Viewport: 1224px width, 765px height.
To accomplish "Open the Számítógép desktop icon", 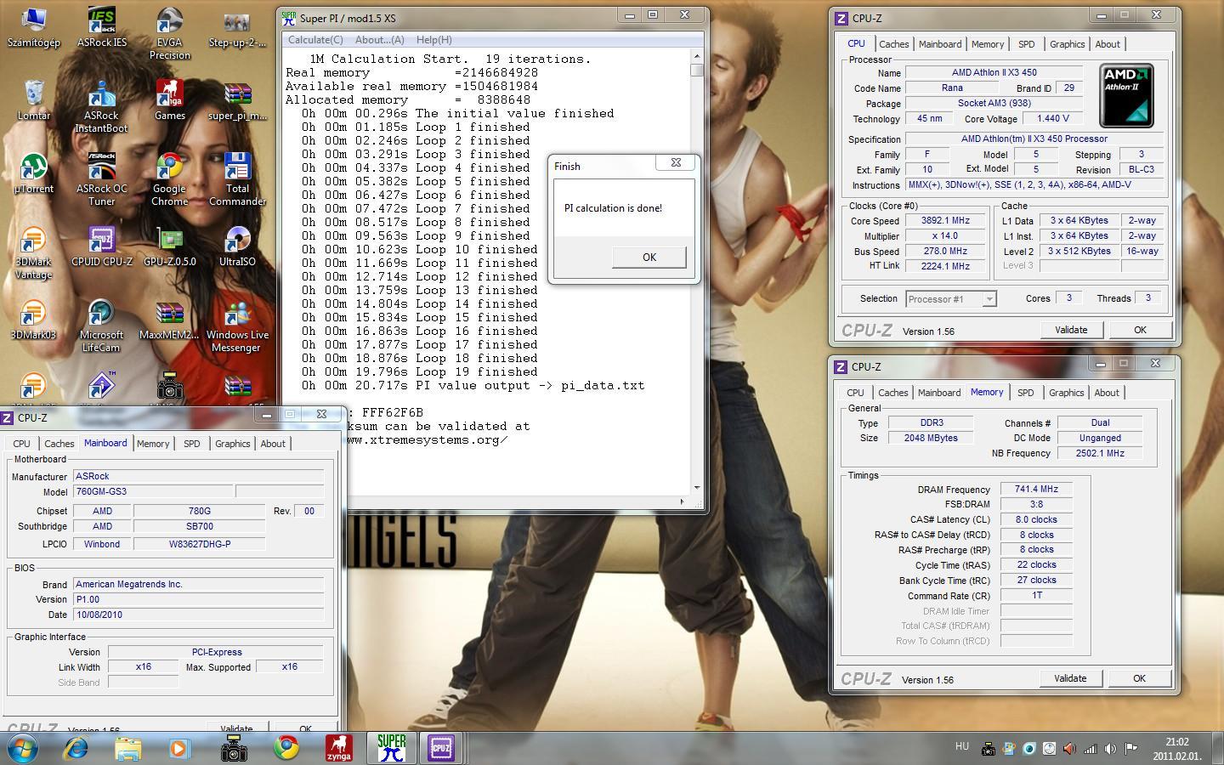I will pyautogui.click(x=34, y=26).
